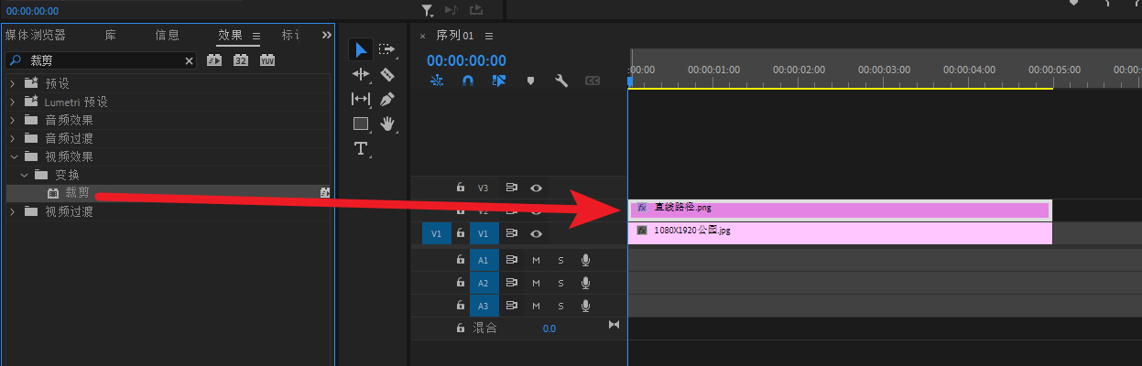Image resolution: width=1142 pixels, height=366 pixels.
Task: Clear the effects search field
Action: click(190, 60)
